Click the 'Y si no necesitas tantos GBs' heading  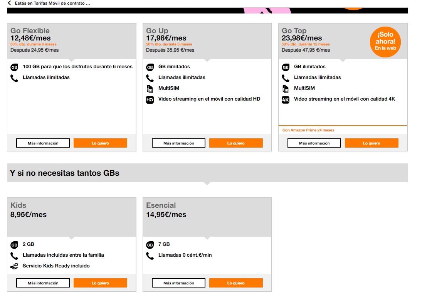pos(64,173)
